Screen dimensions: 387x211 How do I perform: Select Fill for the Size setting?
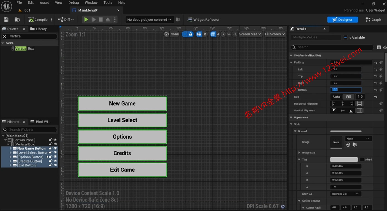348,97
